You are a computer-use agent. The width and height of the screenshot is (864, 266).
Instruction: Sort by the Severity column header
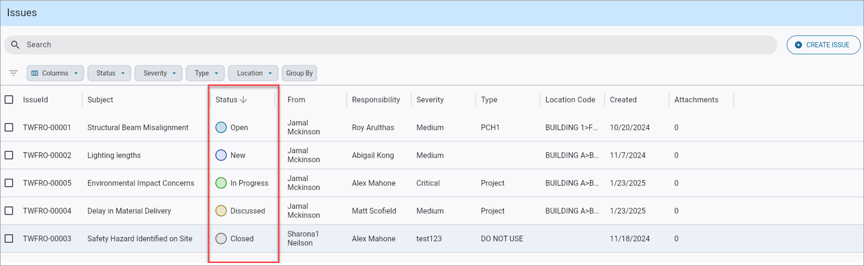[x=430, y=100]
